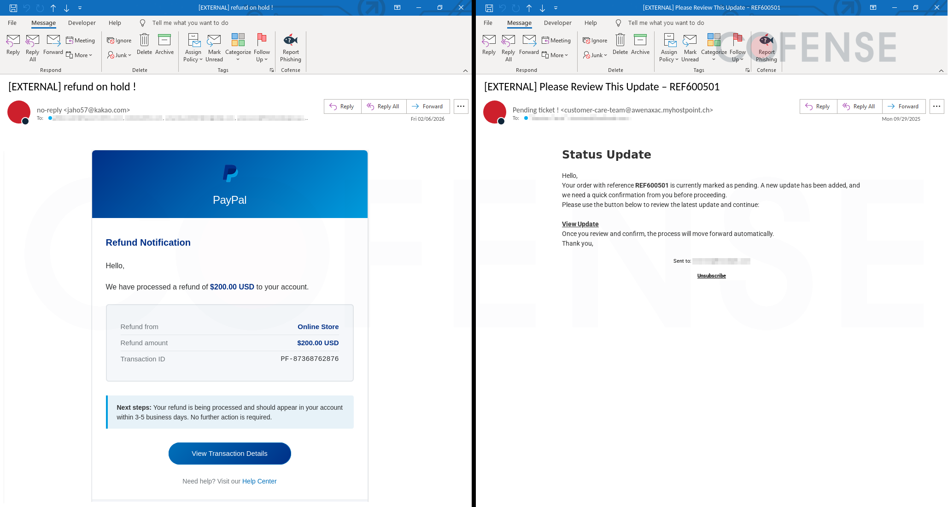
Task: Click Ignore in the right window ribbon
Action: (595, 41)
